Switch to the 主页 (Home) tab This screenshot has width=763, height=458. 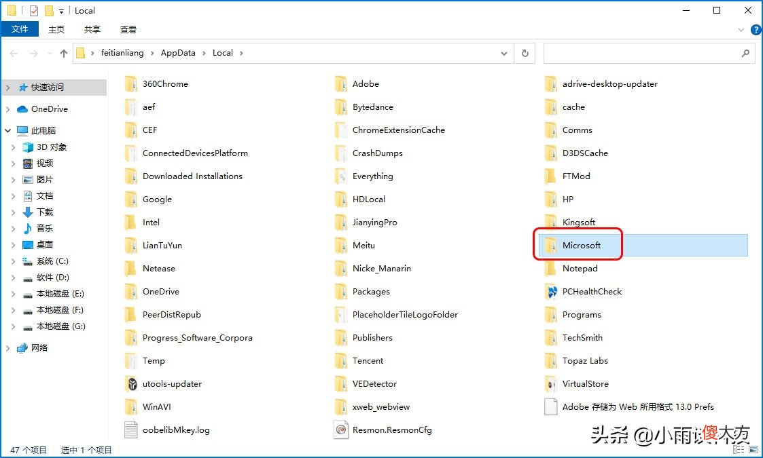pos(56,29)
